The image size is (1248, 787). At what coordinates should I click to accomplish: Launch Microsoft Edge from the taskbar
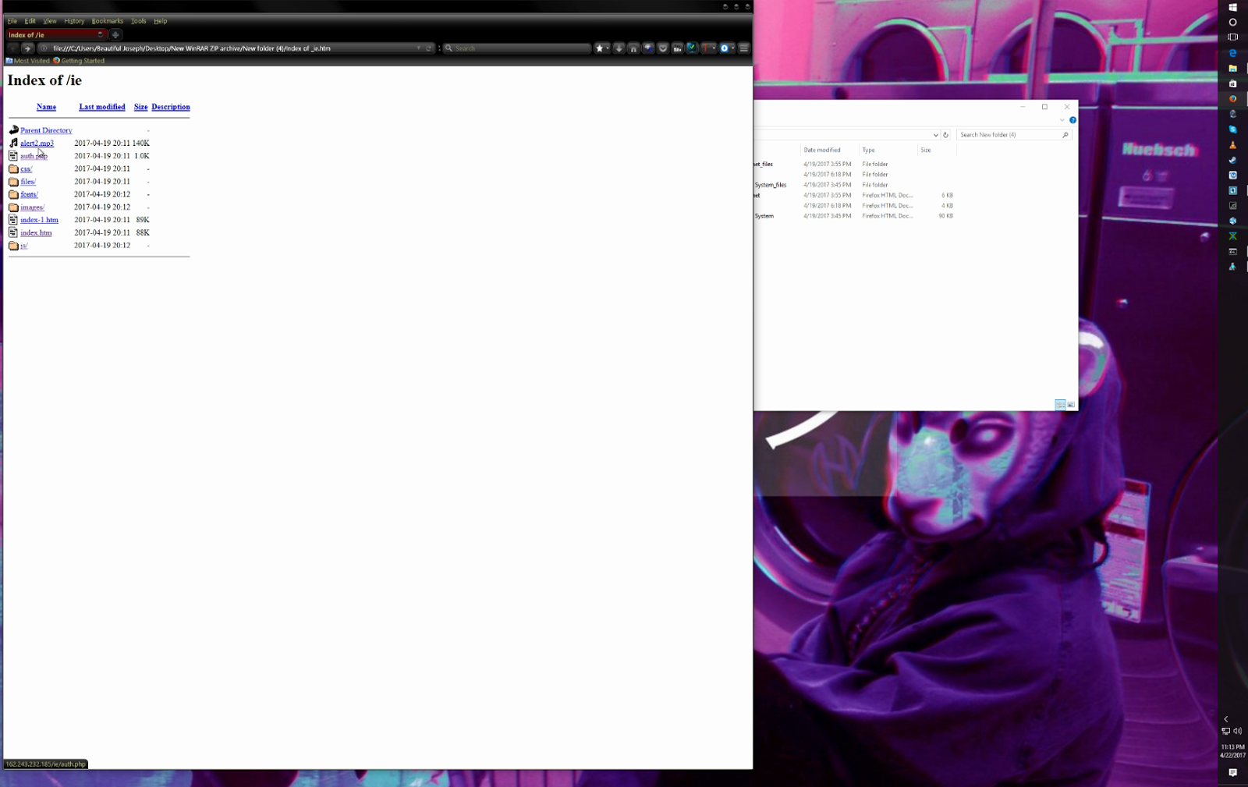point(1232,53)
